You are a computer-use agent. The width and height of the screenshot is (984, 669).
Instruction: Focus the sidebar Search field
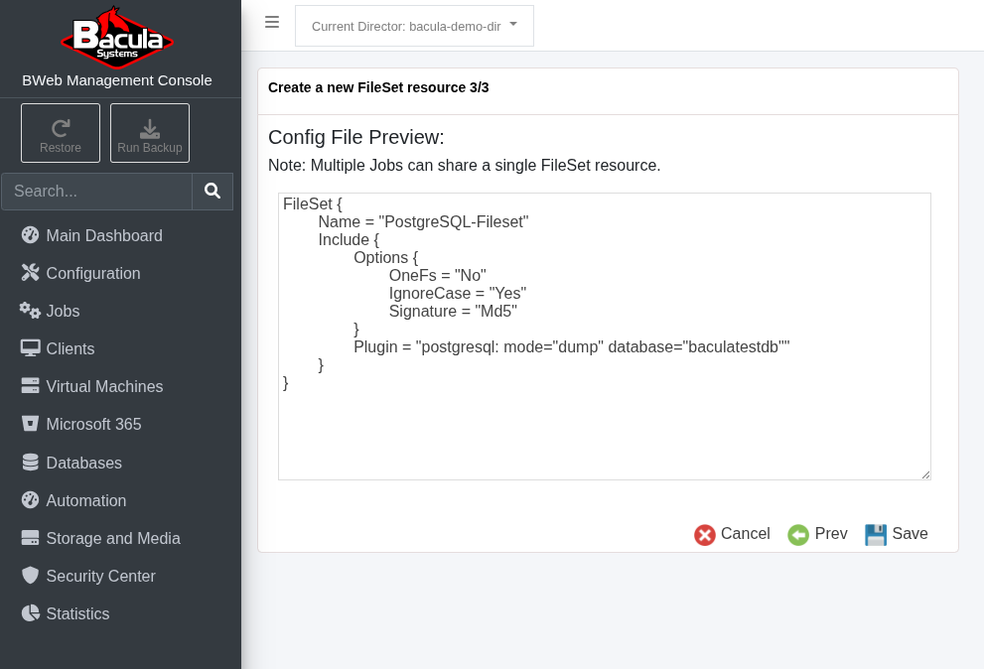pos(96,192)
